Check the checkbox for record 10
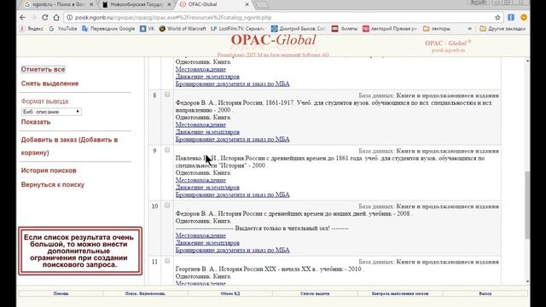The width and height of the screenshot is (546, 307). [x=167, y=206]
